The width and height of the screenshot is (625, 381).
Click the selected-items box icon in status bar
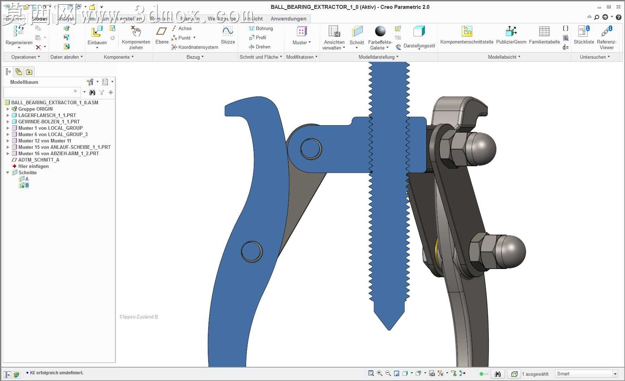click(514, 374)
